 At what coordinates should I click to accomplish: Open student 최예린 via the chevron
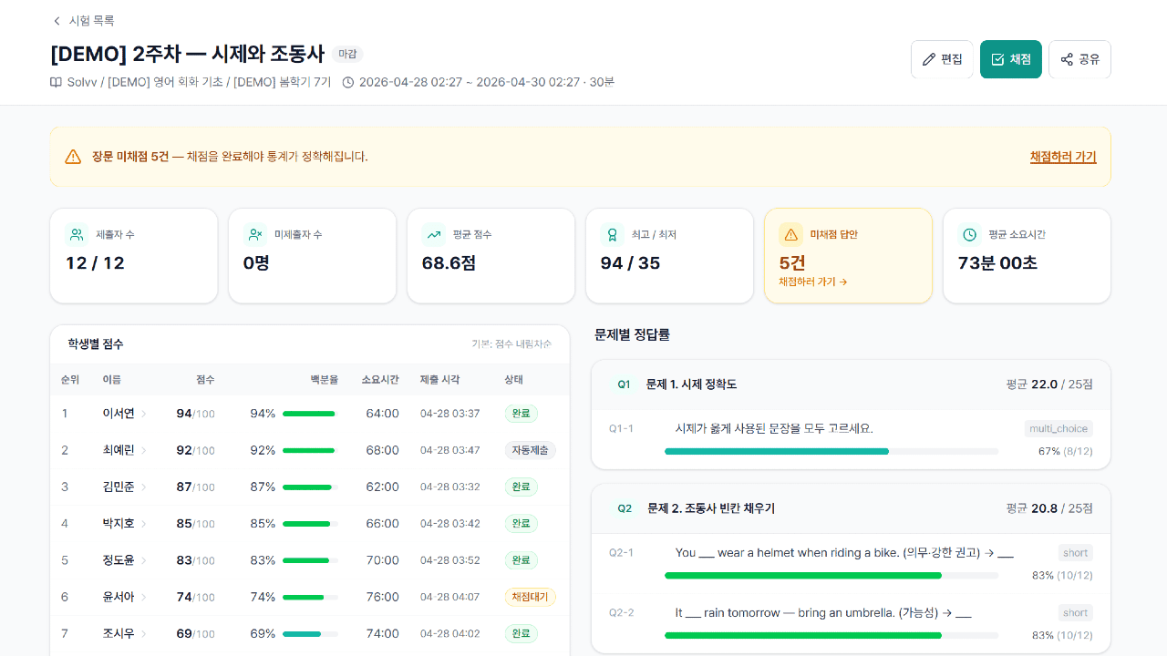click(144, 450)
